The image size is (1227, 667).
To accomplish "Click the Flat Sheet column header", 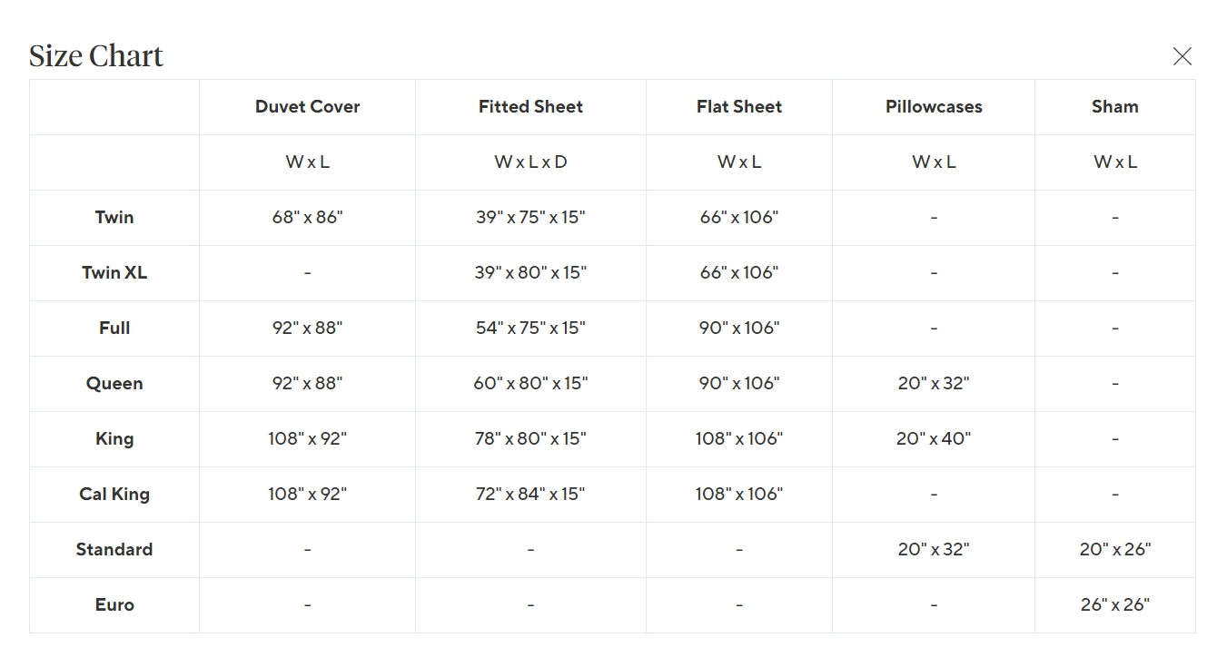I will pyautogui.click(x=739, y=107).
